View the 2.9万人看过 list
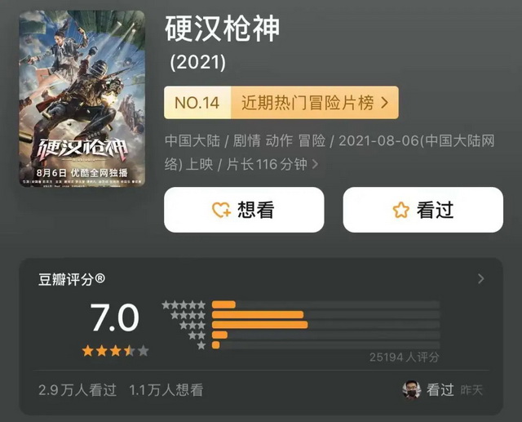Viewport: 522px width, 422px height. (77, 390)
